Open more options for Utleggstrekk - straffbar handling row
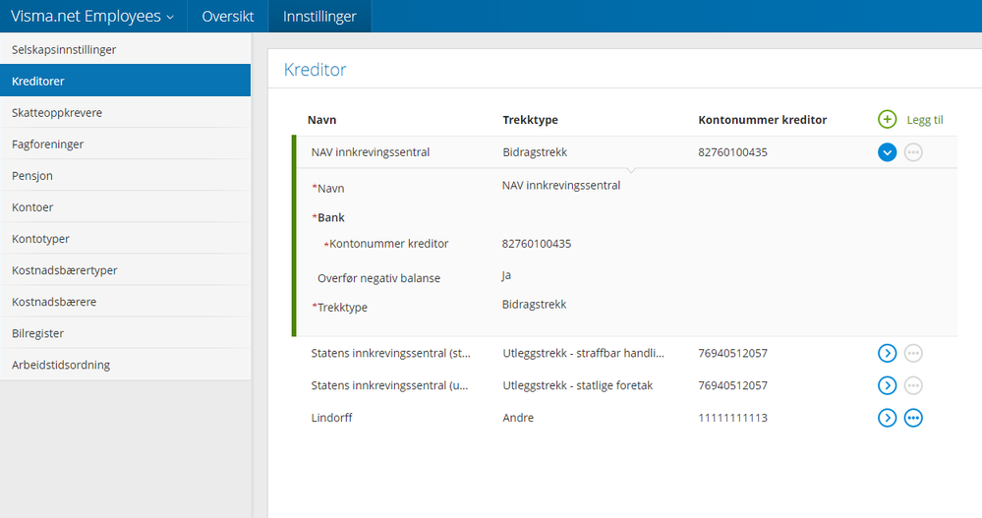The image size is (982, 518). coord(913,353)
